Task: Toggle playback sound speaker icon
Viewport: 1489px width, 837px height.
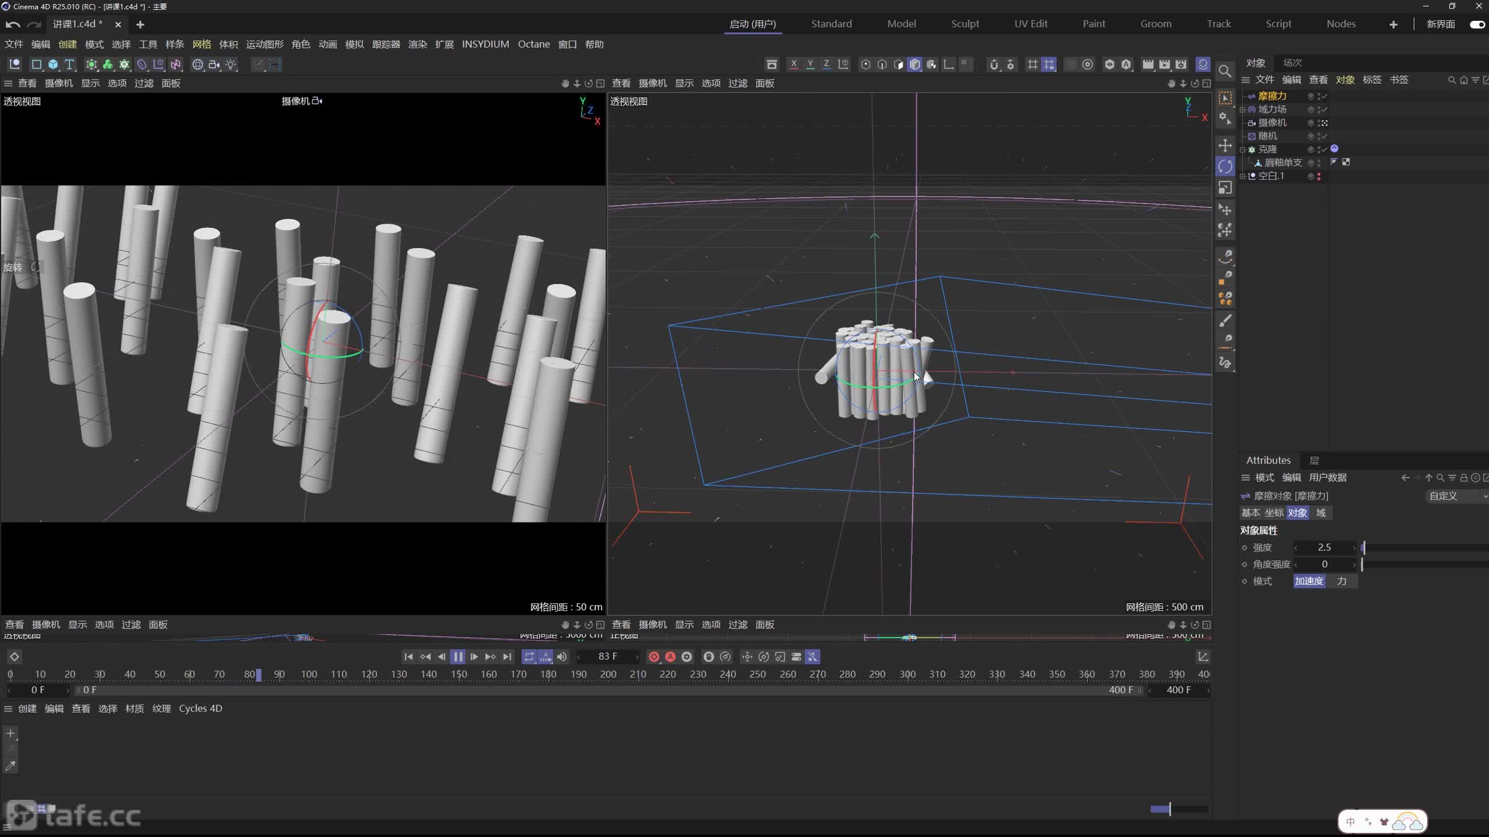Action: 561,657
